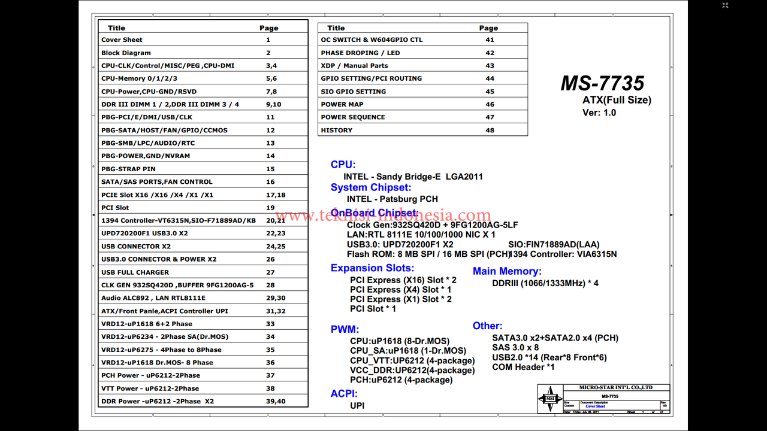This screenshot has width=767, height=431.
Task: Click 'Clock Gen:932SQ420D + 9FG1200AG-5LF' line
Action: pos(433,225)
